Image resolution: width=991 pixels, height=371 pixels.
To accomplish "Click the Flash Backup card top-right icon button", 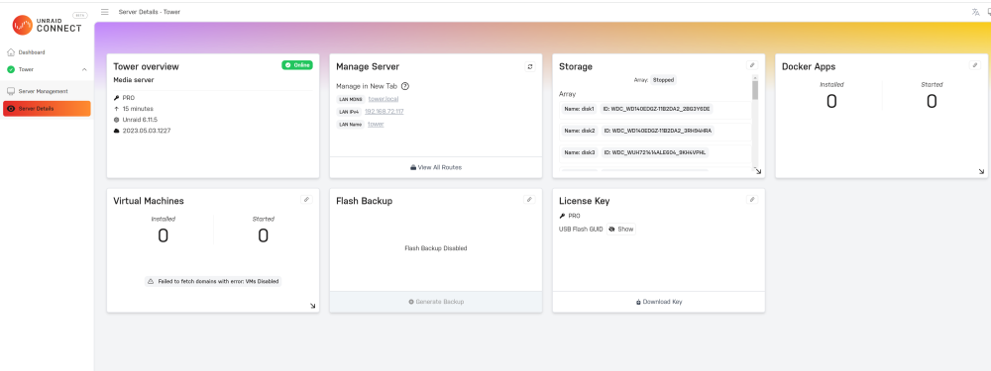I will pyautogui.click(x=529, y=200).
